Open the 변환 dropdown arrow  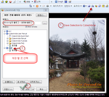[32, 2]
